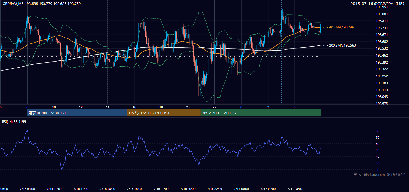This screenshot has height=192, width=409.
Task: Click the 200 SMA 193.563 label
Action: [340, 46]
